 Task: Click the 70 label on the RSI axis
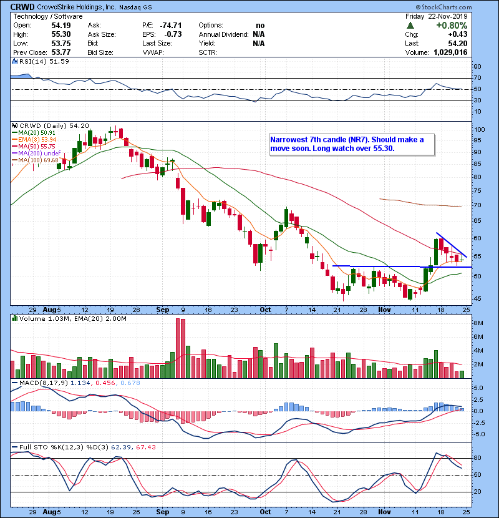click(x=477, y=78)
